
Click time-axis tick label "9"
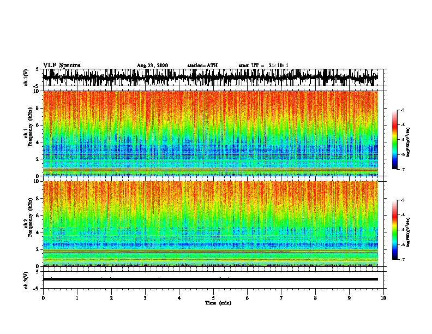pyautogui.click(x=349, y=298)
